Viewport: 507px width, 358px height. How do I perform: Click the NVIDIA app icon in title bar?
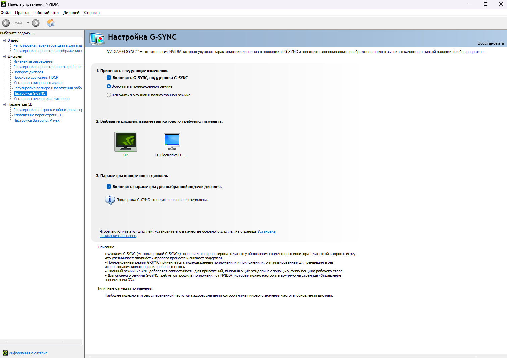pos(4,4)
